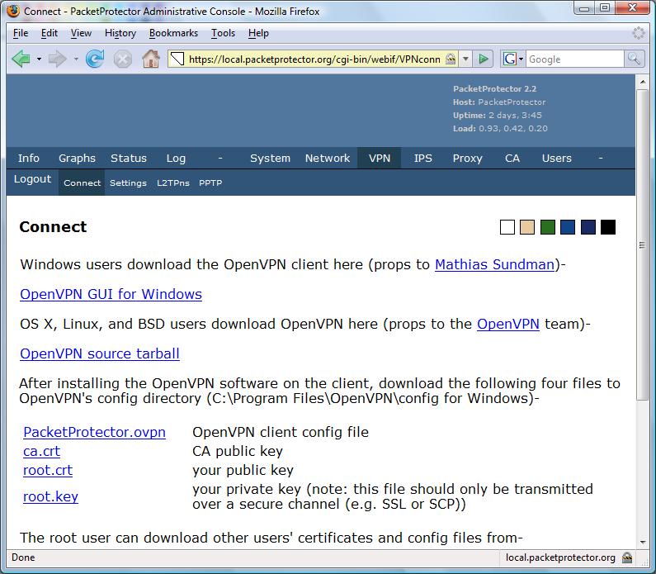The width and height of the screenshot is (656, 574).
Task: Open the VPN Settings subtab
Action: pyautogui.click(x=128, y=183)
